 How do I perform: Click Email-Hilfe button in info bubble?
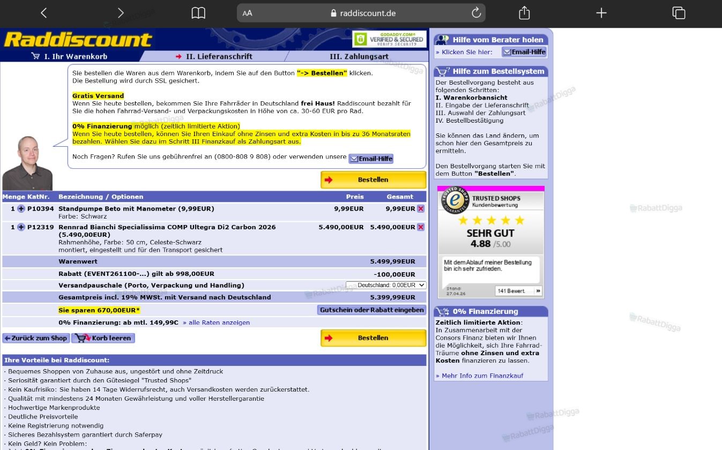tap(371, 159)
